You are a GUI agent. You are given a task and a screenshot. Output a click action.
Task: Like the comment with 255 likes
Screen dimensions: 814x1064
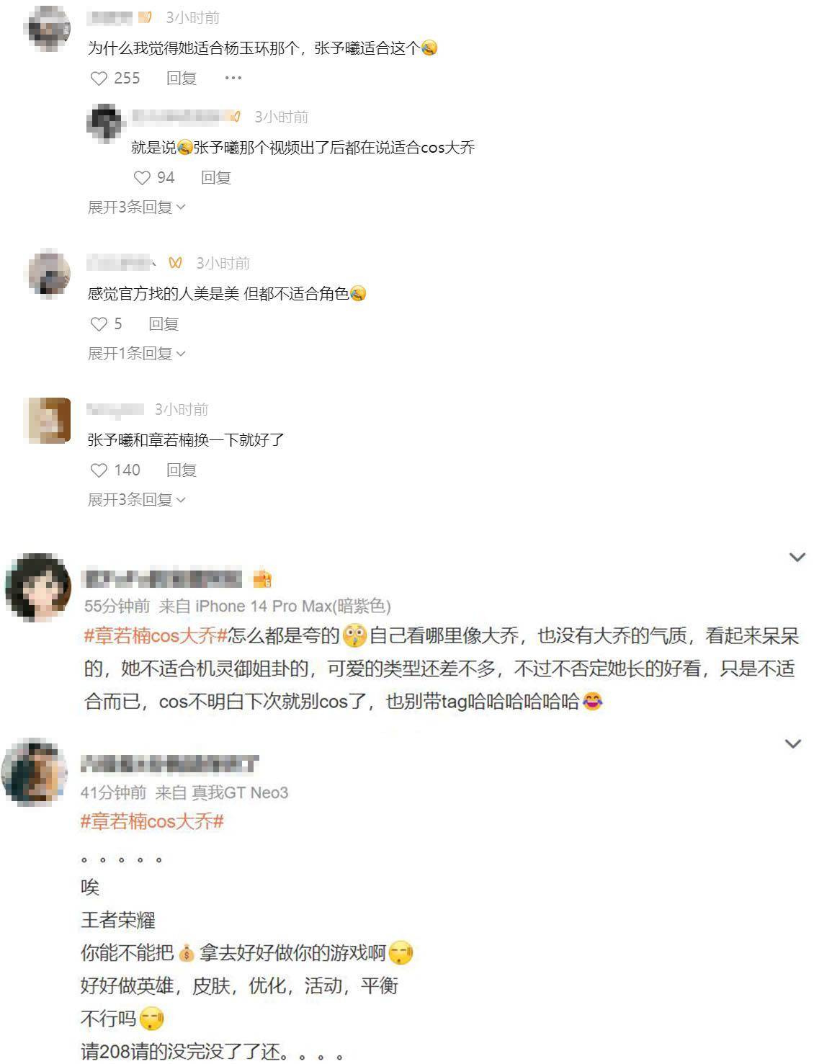coord(99,79)
